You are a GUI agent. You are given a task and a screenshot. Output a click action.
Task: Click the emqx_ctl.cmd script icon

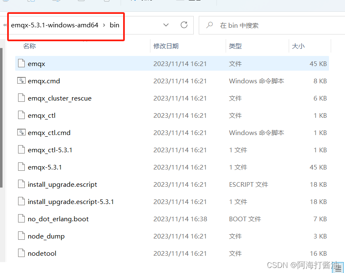(21, 133)
